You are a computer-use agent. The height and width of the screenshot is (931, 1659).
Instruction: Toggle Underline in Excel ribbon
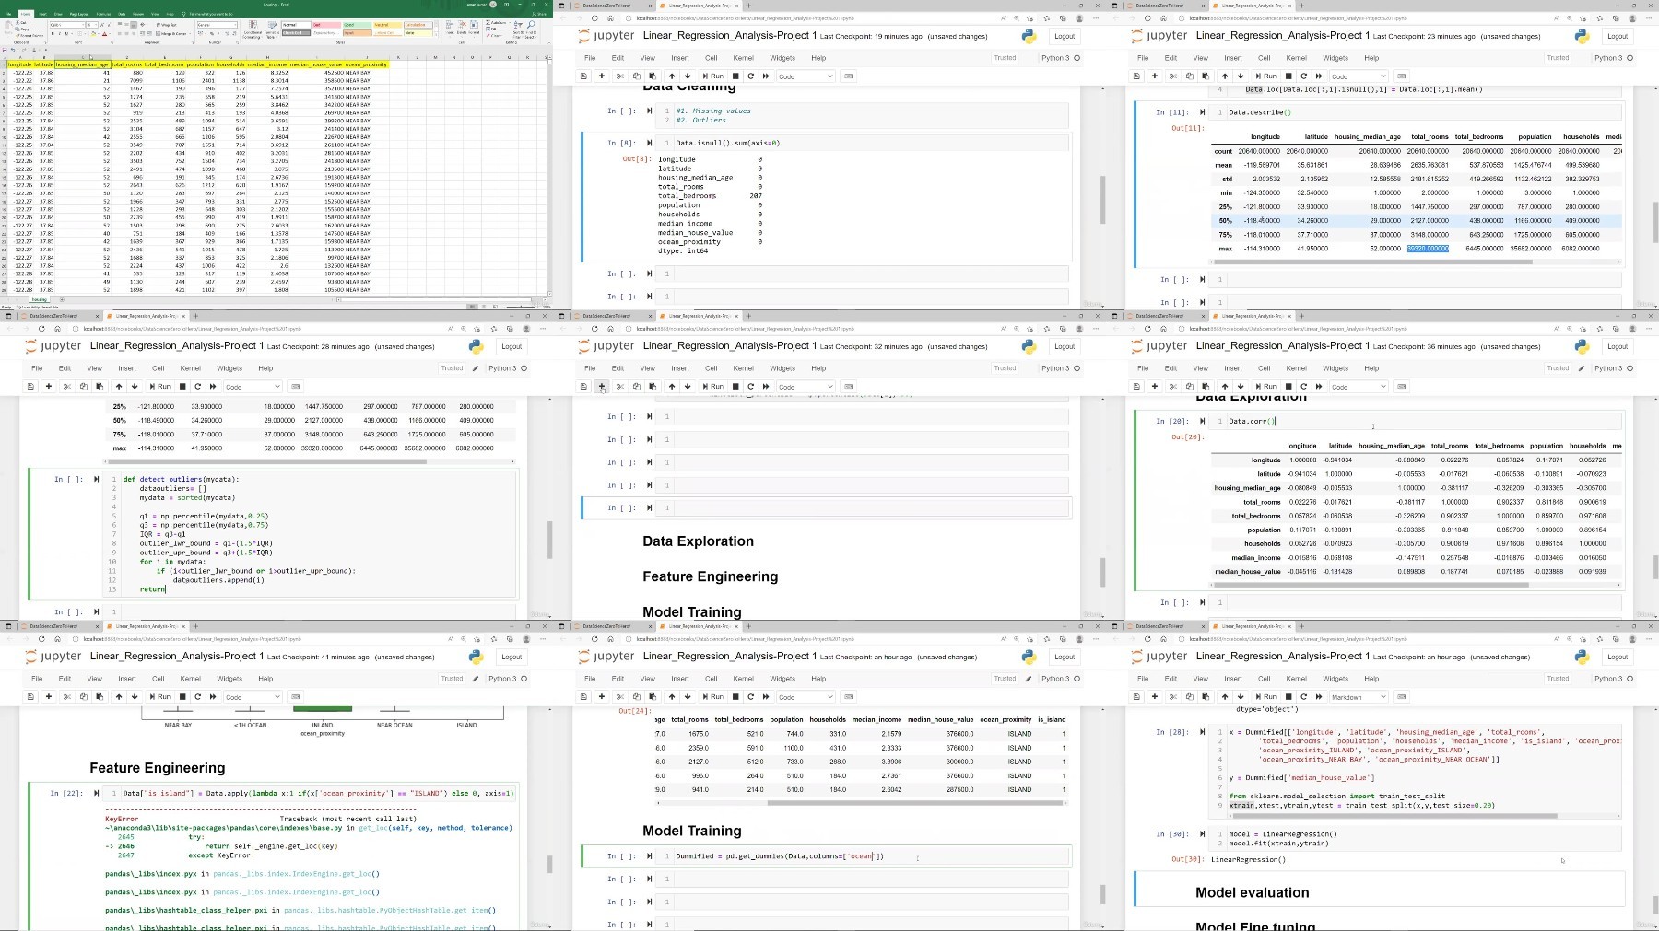66,33
